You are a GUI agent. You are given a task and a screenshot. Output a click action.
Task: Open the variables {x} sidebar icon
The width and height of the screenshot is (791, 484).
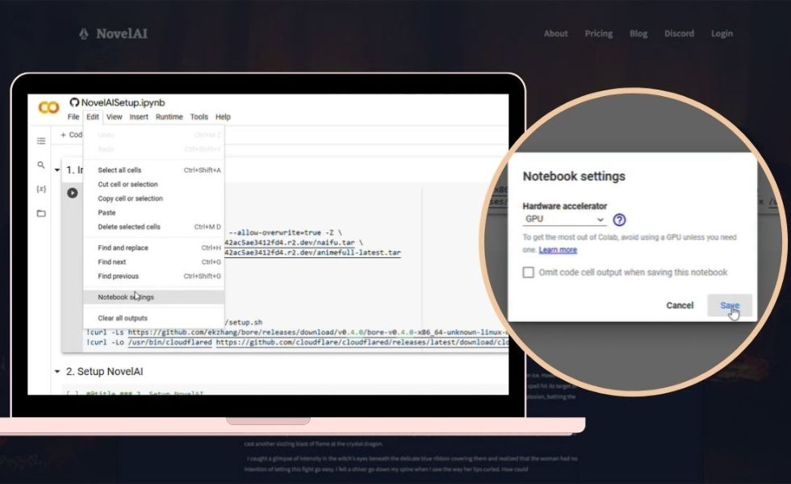pos(41,189)
